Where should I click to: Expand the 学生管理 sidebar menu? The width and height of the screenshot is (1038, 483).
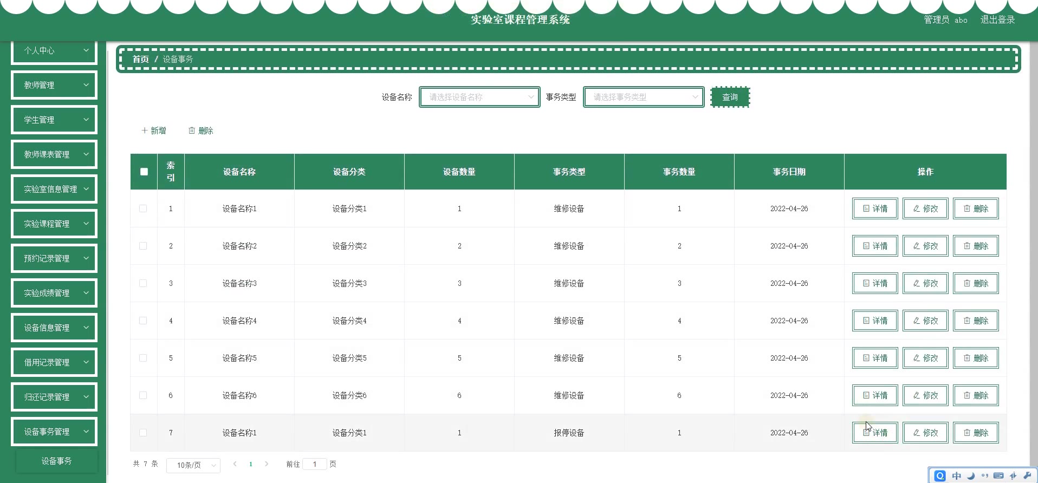[x=54, y=120]
